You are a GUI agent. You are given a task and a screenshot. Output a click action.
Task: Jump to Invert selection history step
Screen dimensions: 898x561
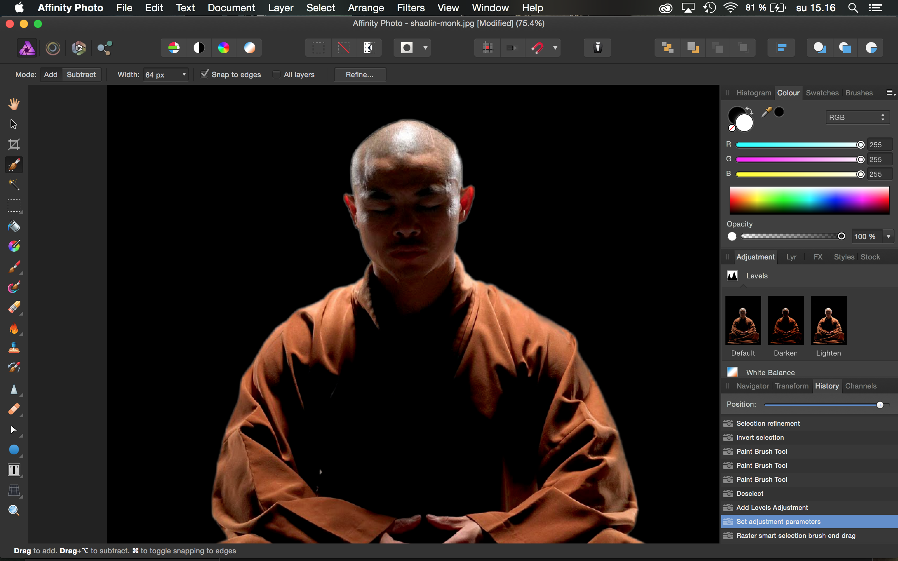point(809,438)
